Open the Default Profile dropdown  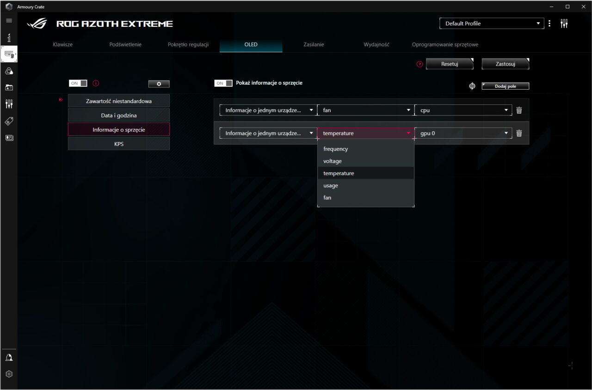click(492, 24)
